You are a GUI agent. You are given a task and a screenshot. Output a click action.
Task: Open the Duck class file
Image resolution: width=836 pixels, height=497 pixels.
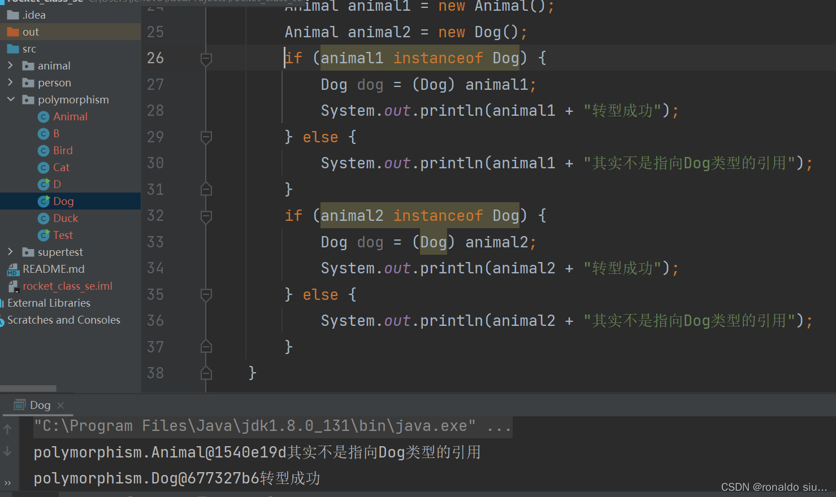(66, 218)
